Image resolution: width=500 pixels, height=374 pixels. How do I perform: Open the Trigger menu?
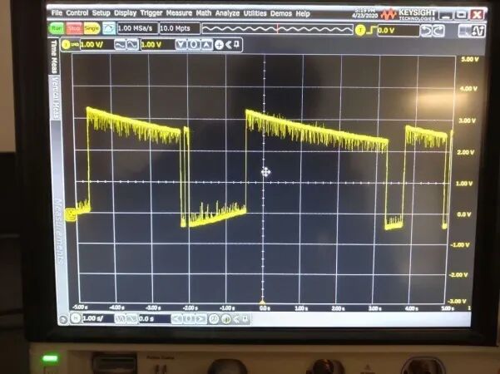click(151, 13)
